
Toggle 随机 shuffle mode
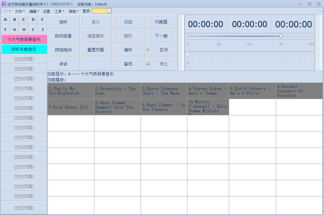coord(128,36)
